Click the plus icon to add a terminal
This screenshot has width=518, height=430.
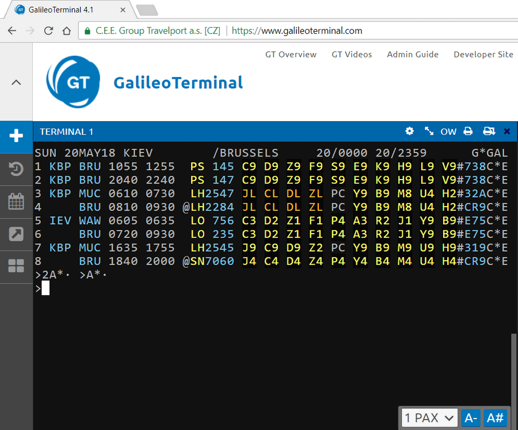pyautogui.click(x=16, y=135)
